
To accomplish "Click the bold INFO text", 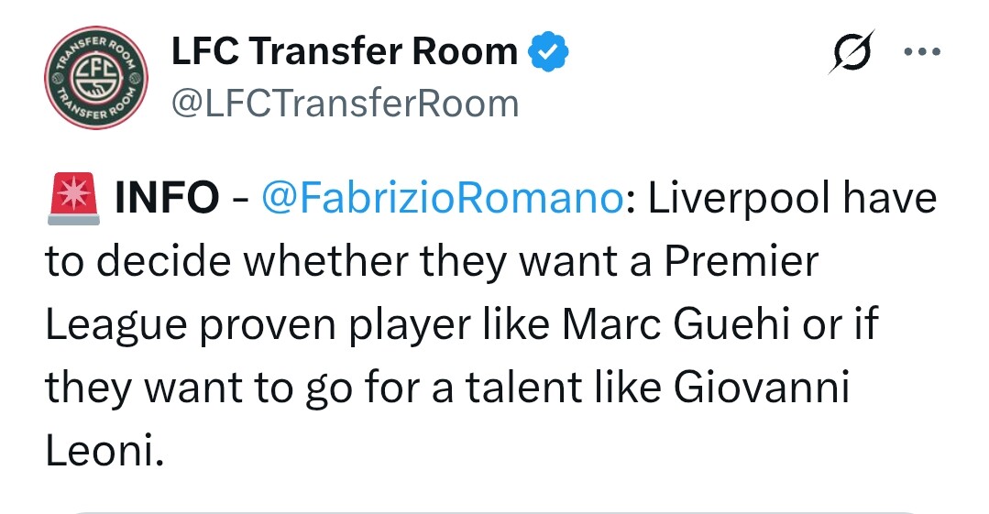I will 168,199.
